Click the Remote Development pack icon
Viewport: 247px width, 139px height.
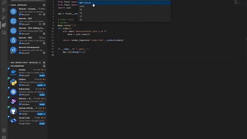(13, 50)
